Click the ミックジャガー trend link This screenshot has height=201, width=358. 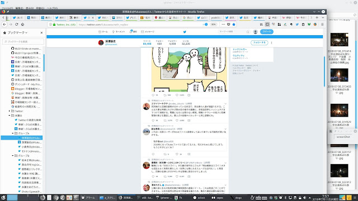click(x=239, y=49)
